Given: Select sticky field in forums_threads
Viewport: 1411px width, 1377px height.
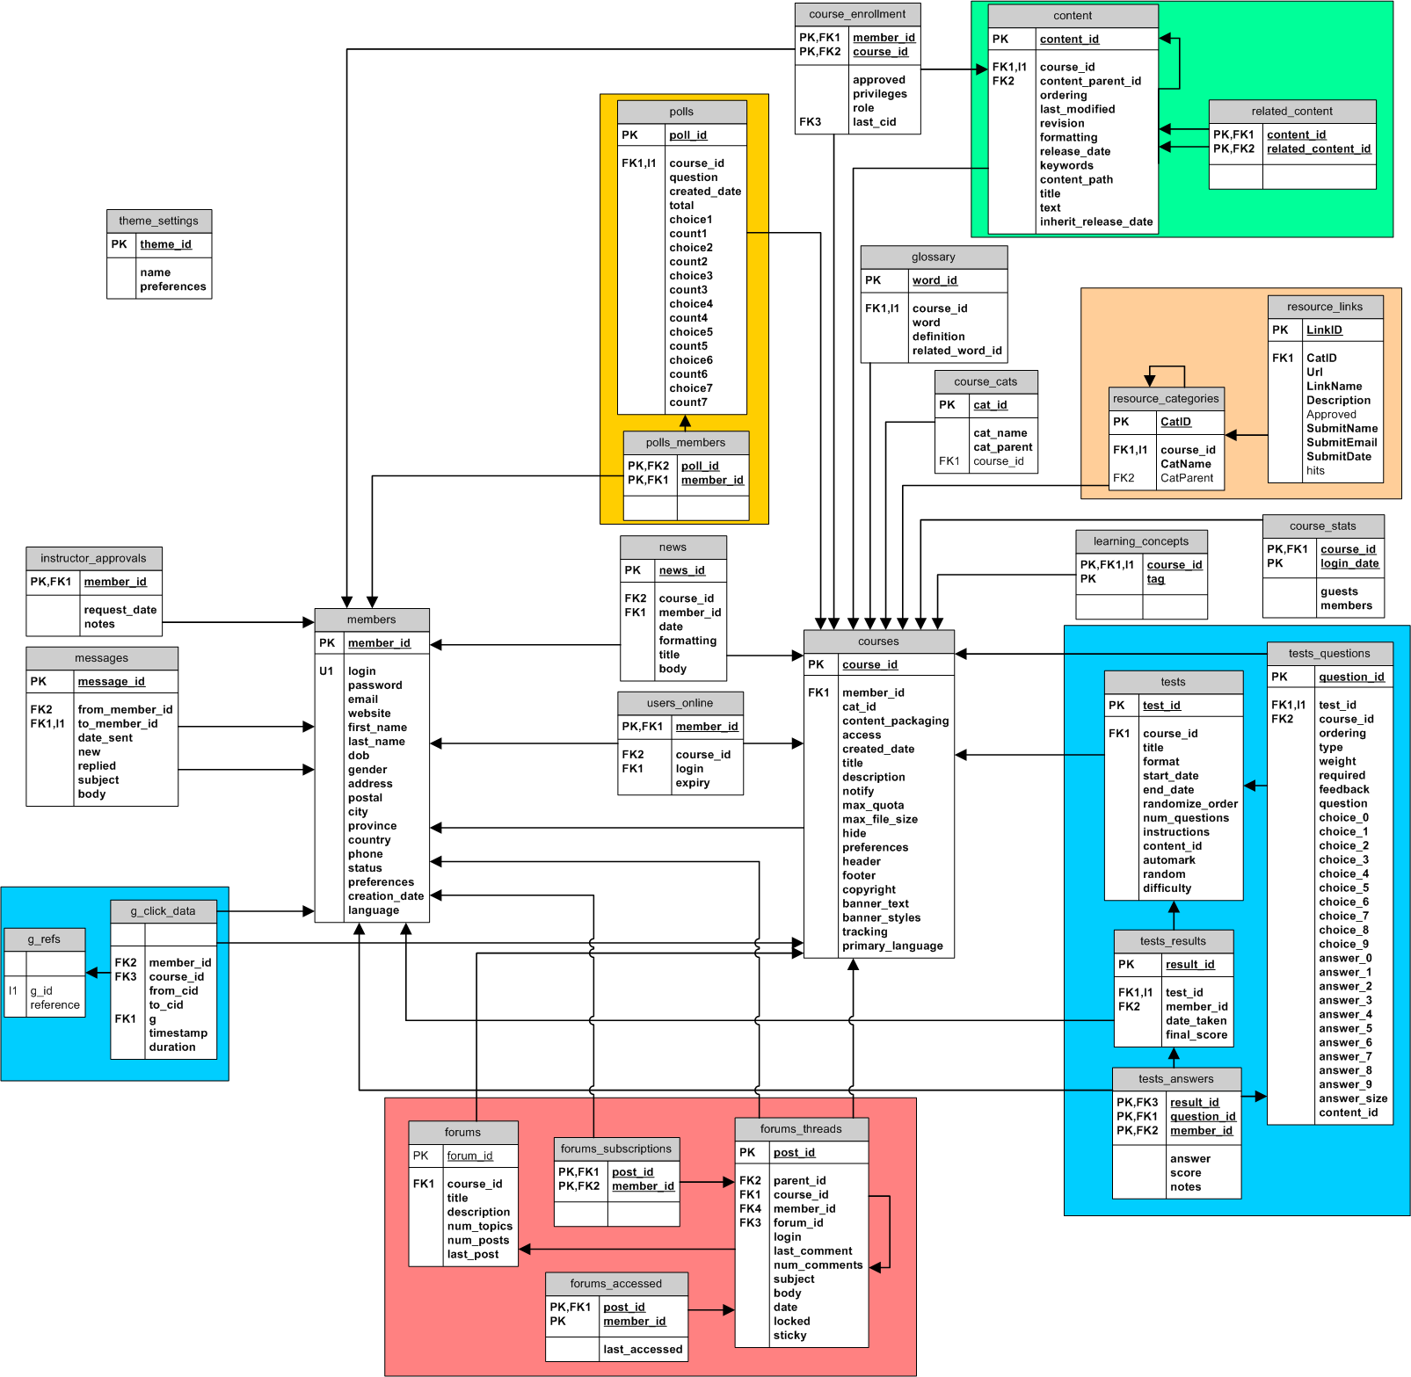Looking at the screenshot, I should pos(789,1336).
